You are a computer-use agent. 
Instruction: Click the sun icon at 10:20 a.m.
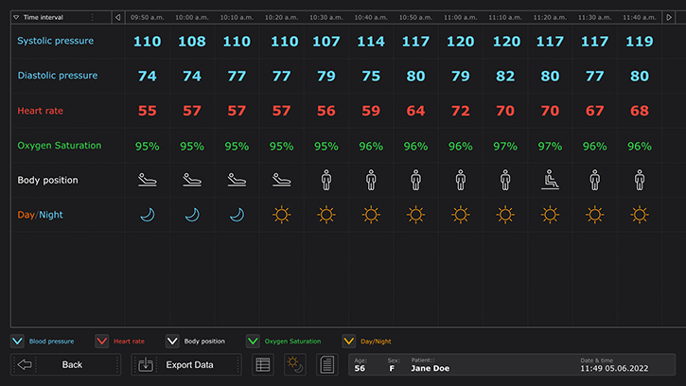281,215
